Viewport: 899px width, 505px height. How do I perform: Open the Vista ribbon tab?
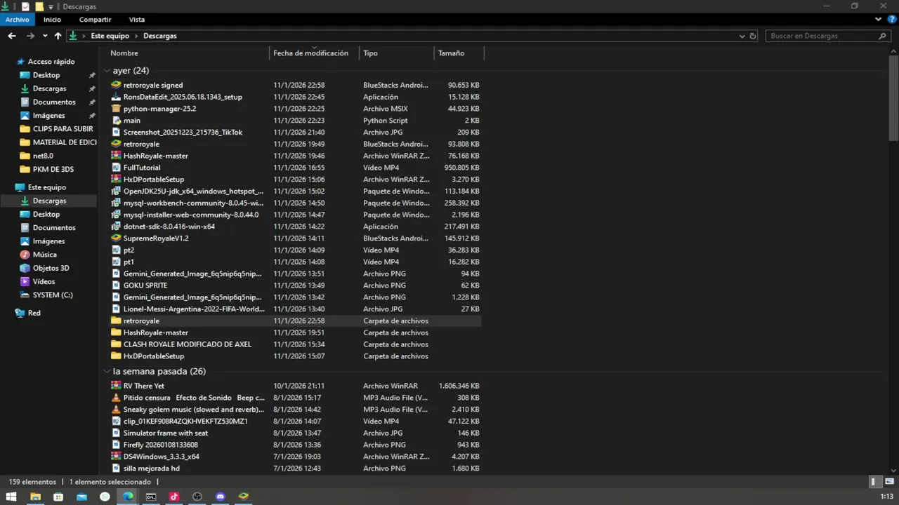click(x=137, y=20)
